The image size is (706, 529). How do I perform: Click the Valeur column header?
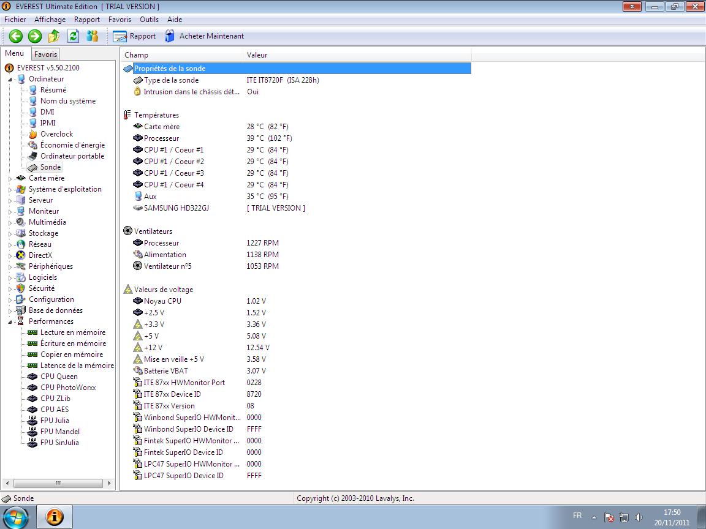tap(257, 55)
